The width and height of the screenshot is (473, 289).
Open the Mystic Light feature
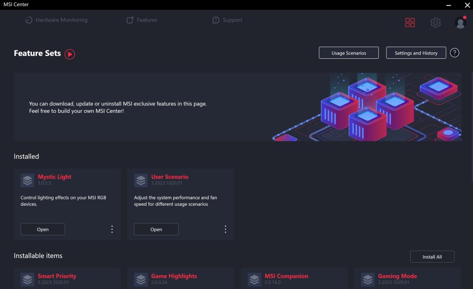(43, 229)
